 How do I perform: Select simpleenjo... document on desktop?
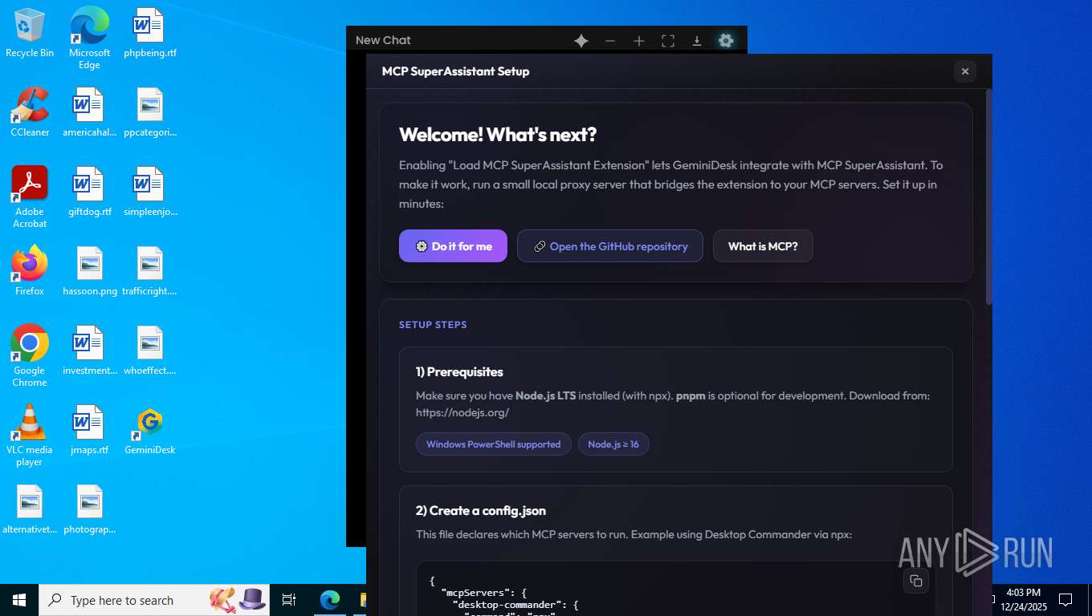pos(150,192)
